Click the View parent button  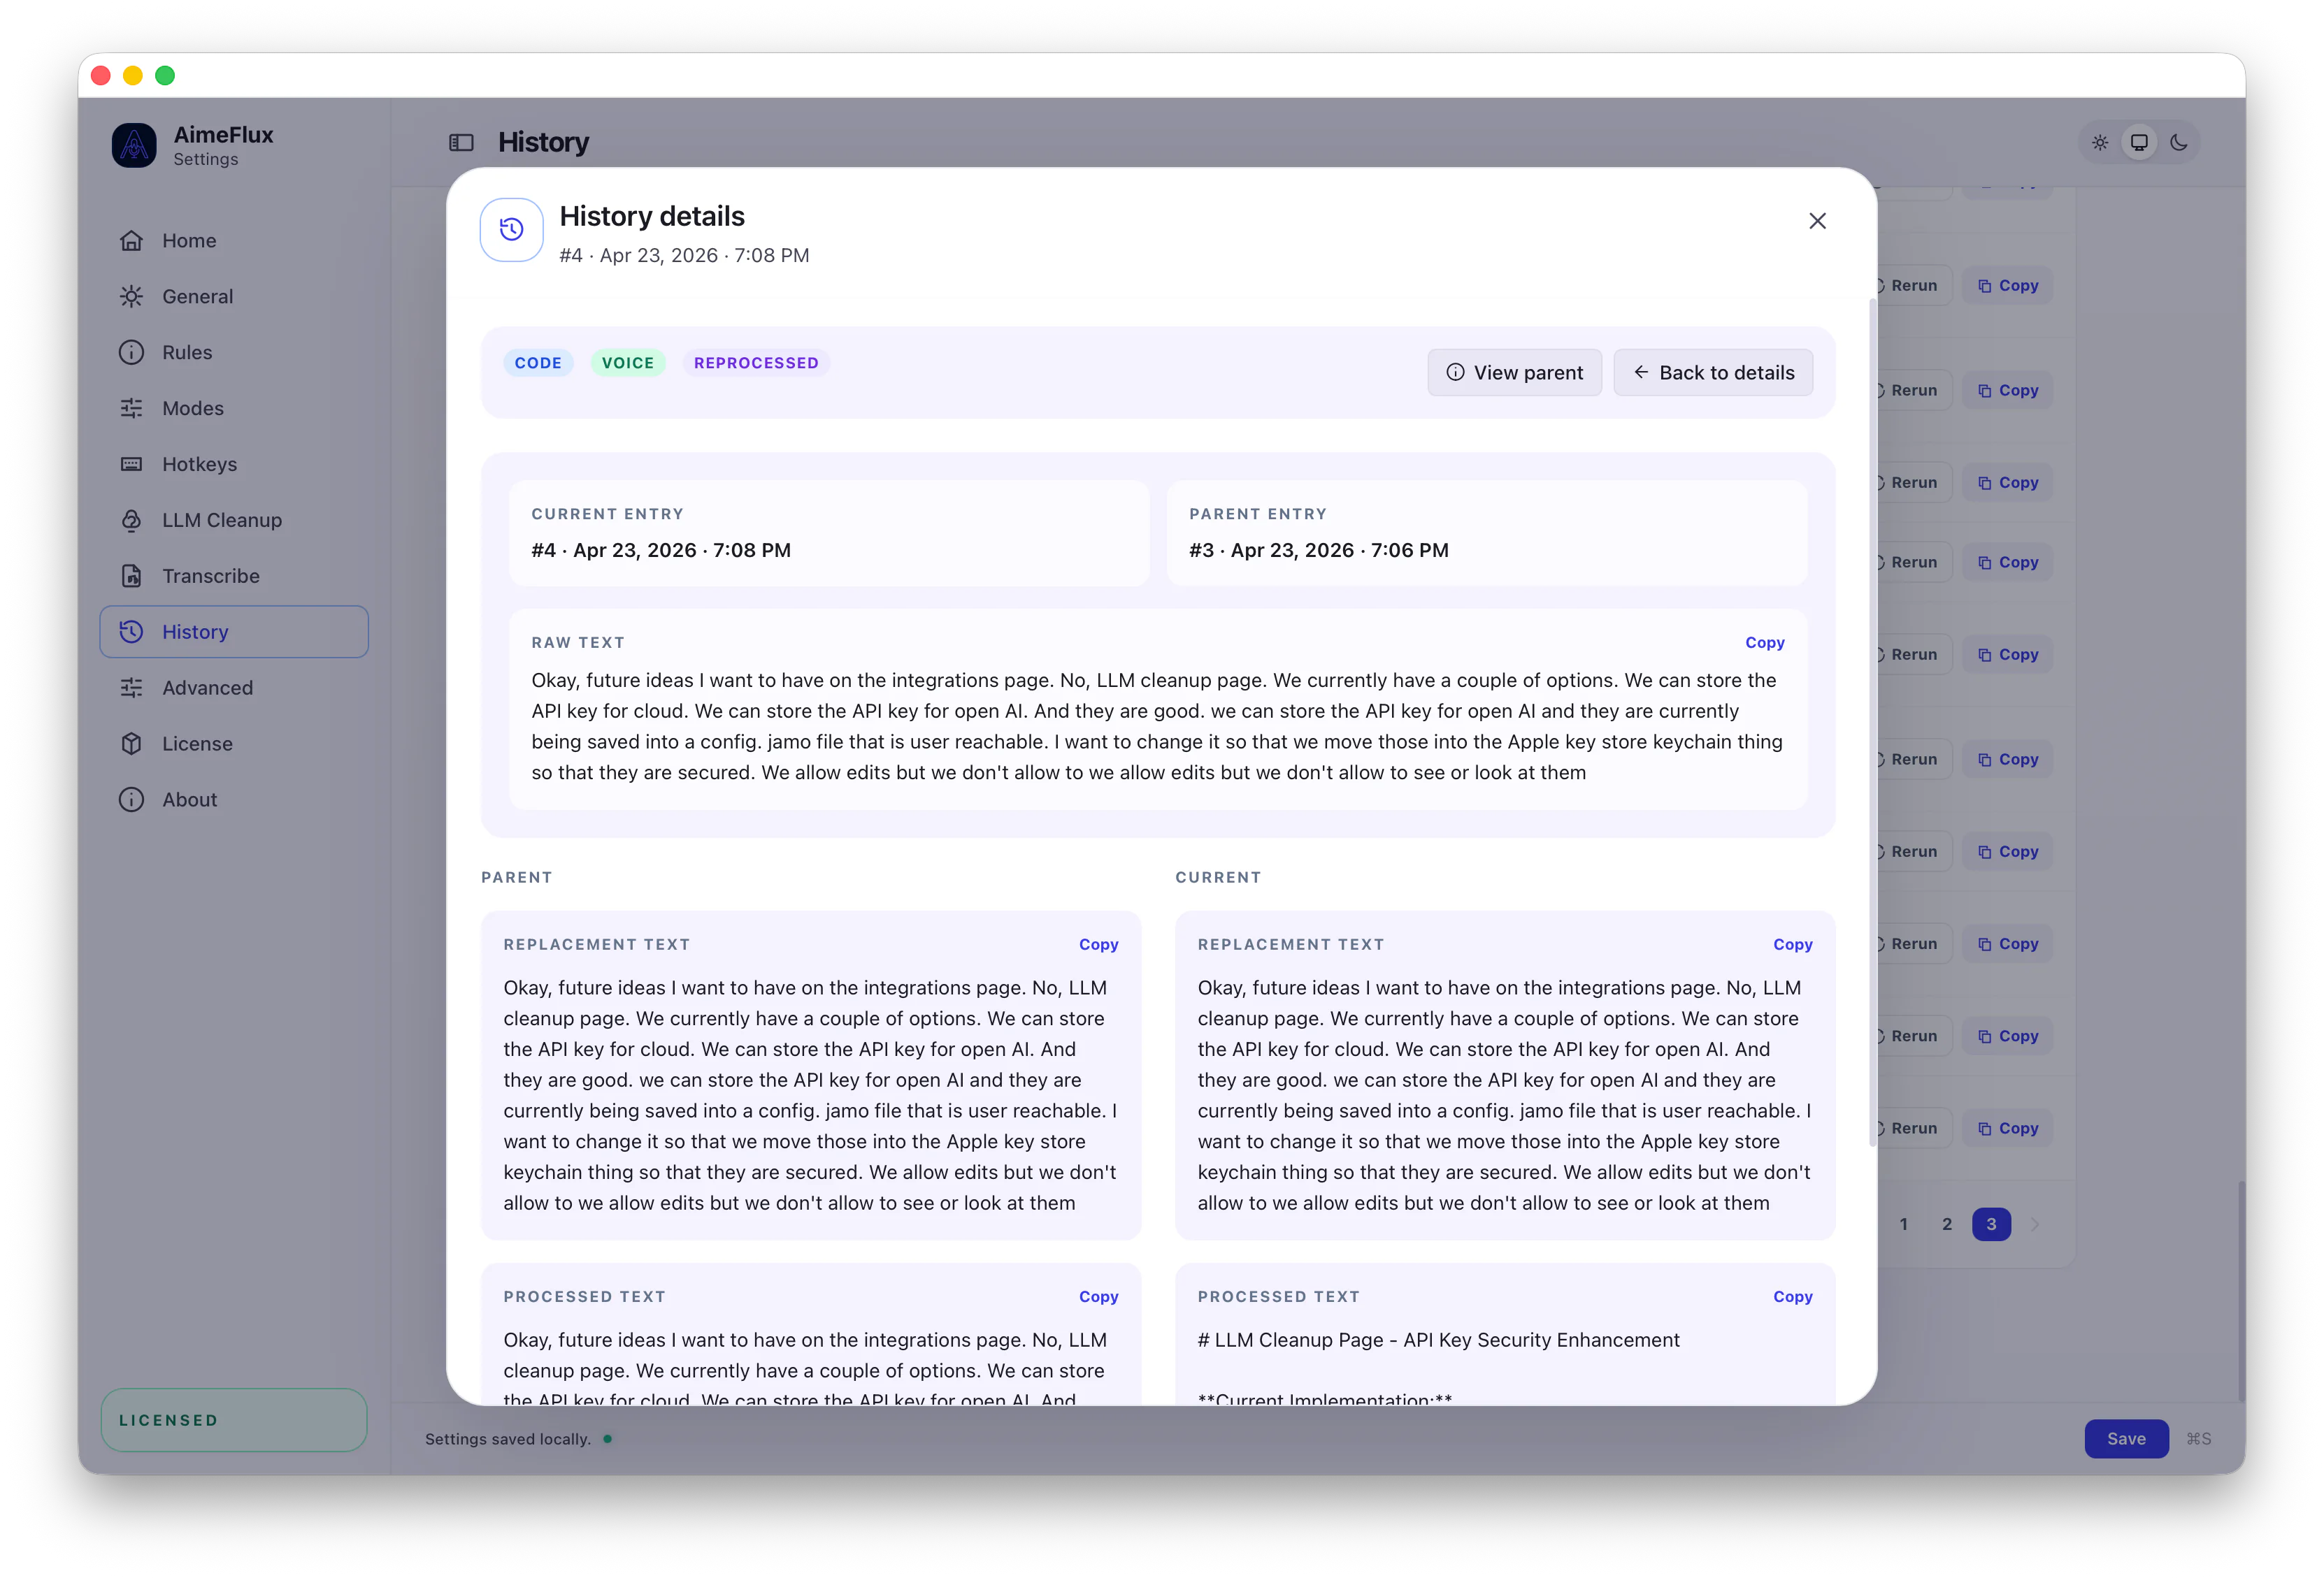(1514, 372)
